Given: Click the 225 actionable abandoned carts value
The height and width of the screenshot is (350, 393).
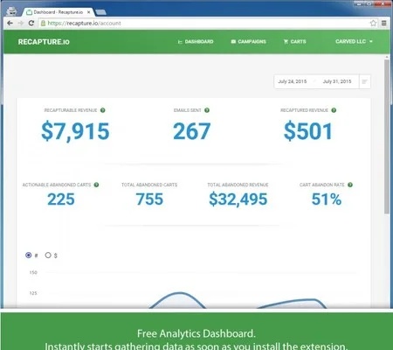Looking at the screenshot, I should [x=61, y=199].
